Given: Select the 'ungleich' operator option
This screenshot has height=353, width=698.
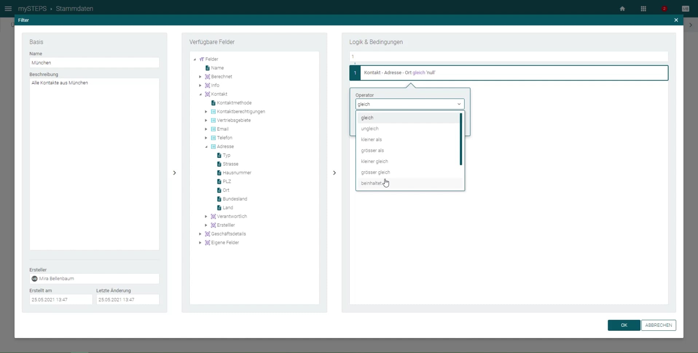Looking at the screenshot, I should click(x=370, y=128).
